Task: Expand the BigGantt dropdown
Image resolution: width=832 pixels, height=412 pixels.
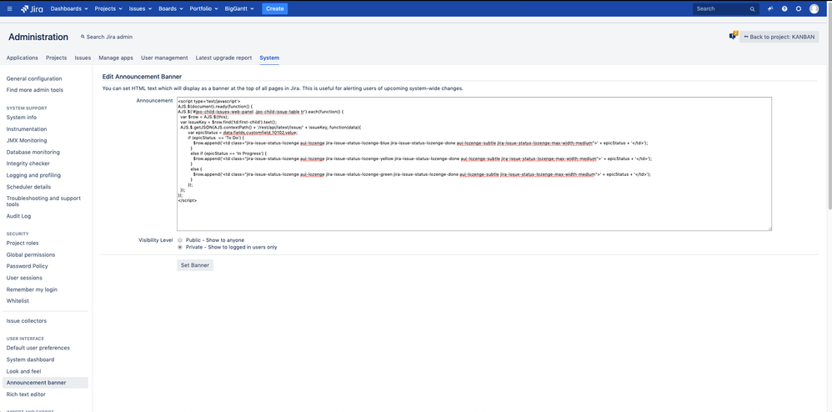Action: (x=239, y=8)
